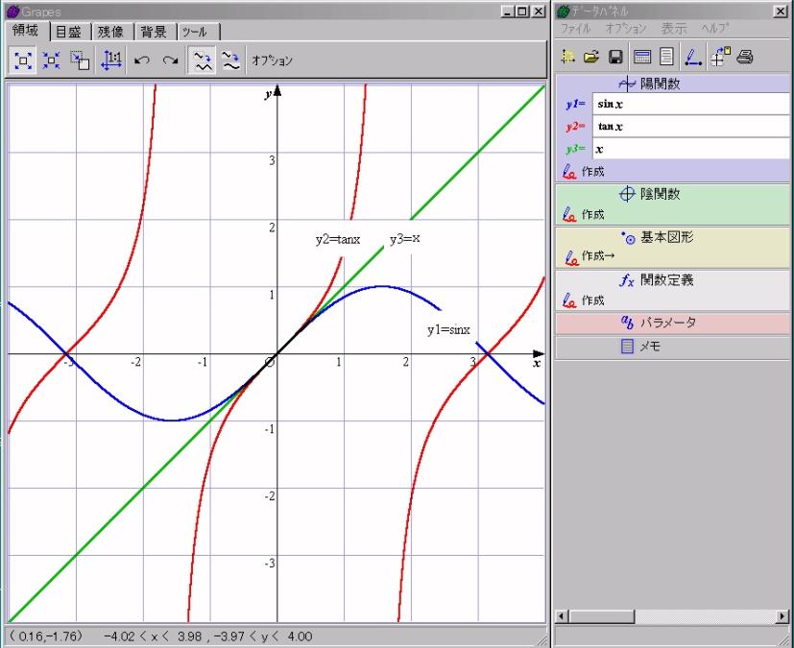Switch to the 残像 tab
Screen dimensions: 794x648
(x=111, y=32)
